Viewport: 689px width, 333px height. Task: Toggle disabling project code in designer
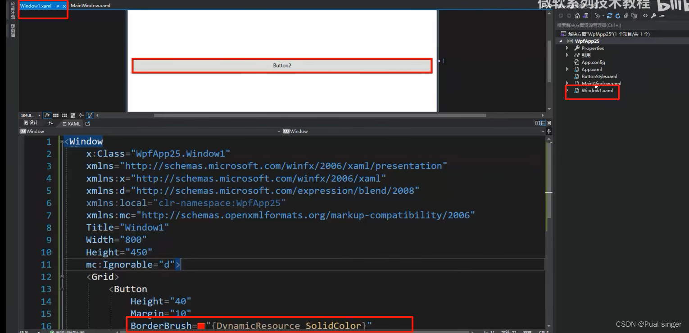pos(90,115)
